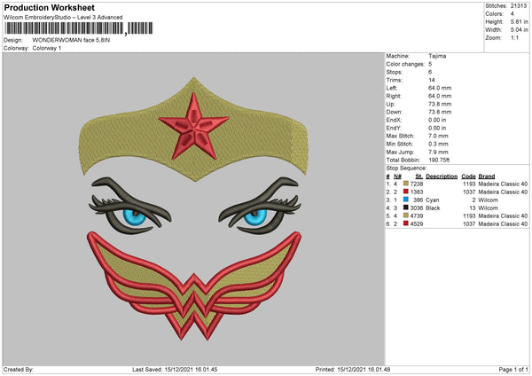The image size is (532, 376).
Task: Select the 'Cyan' description in row 3
Action: tap(433, 200)
